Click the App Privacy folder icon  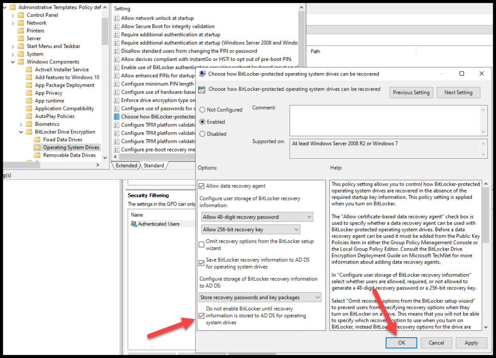coord(29,93)
